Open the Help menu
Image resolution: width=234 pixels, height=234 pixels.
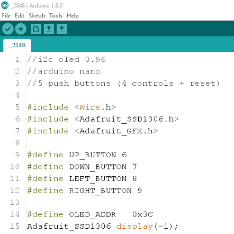73,15
